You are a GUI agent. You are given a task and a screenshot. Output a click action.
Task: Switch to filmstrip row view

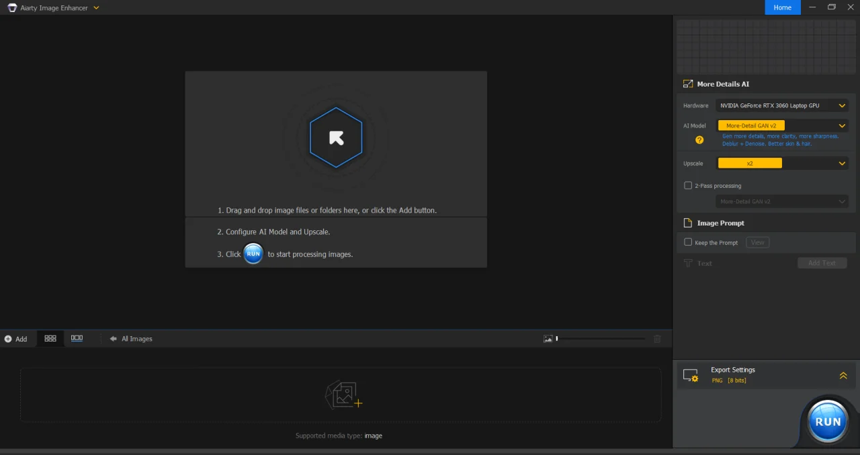(x=77, y=338)
